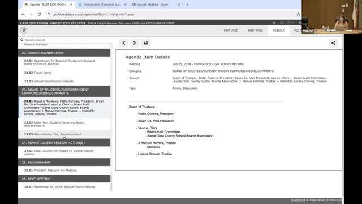
Task: Open a new browser tab
Action: [x=187, y=5]
